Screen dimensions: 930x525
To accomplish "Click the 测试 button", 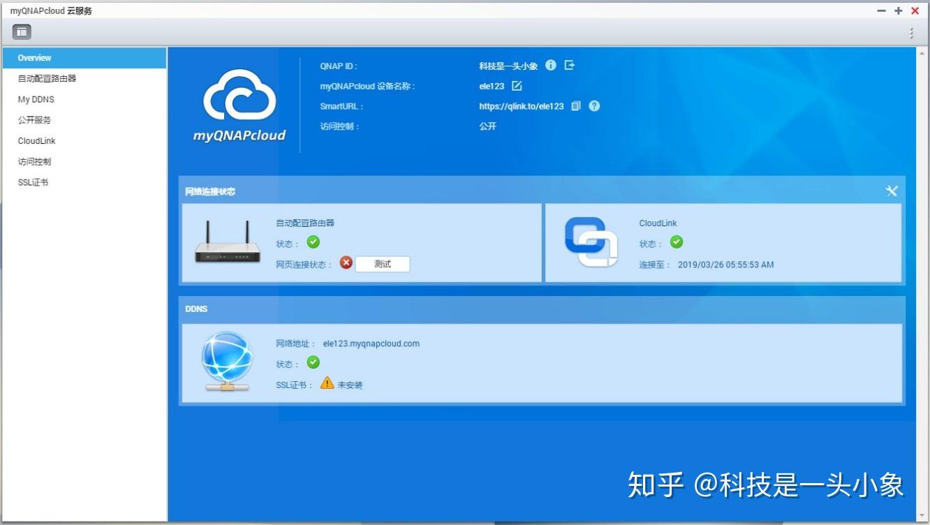I will click(383, 264).
